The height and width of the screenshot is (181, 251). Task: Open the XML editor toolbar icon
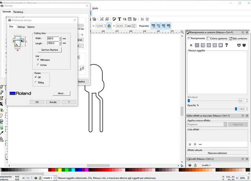tap(130, 19)
